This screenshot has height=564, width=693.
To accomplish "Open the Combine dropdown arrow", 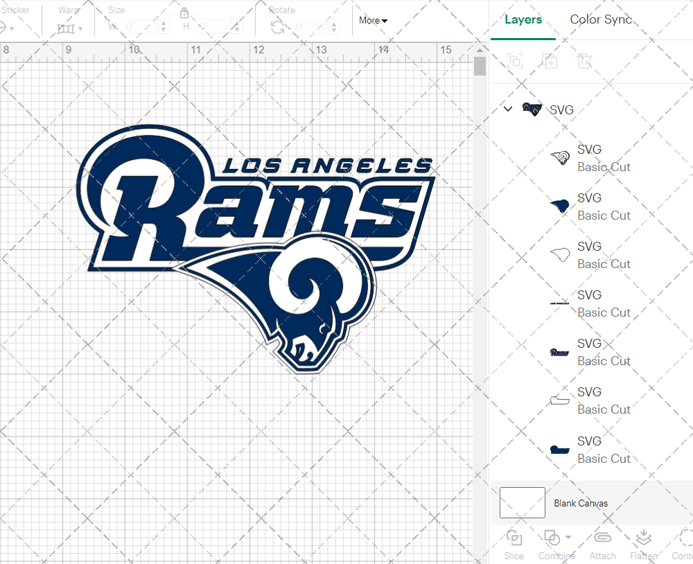I will [568, 537].
